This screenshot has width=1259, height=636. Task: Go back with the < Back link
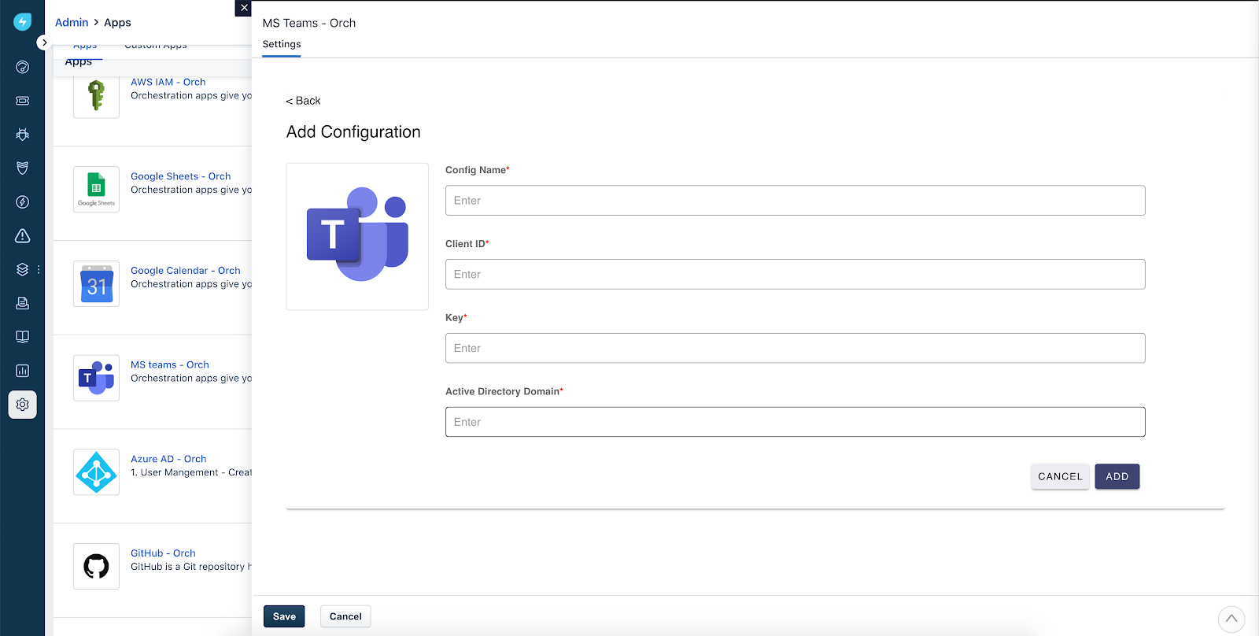pyautogui.click(x=303, y=101)
